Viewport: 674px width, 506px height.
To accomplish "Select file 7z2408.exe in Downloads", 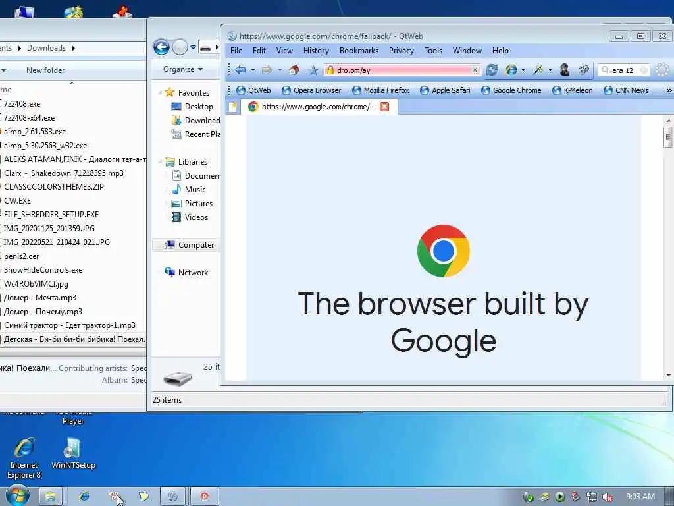I will 22,103.
